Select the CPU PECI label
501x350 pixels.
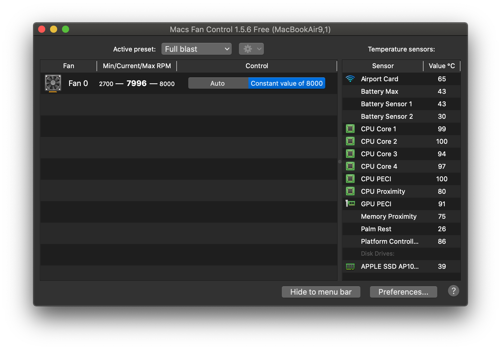point(376,179)
